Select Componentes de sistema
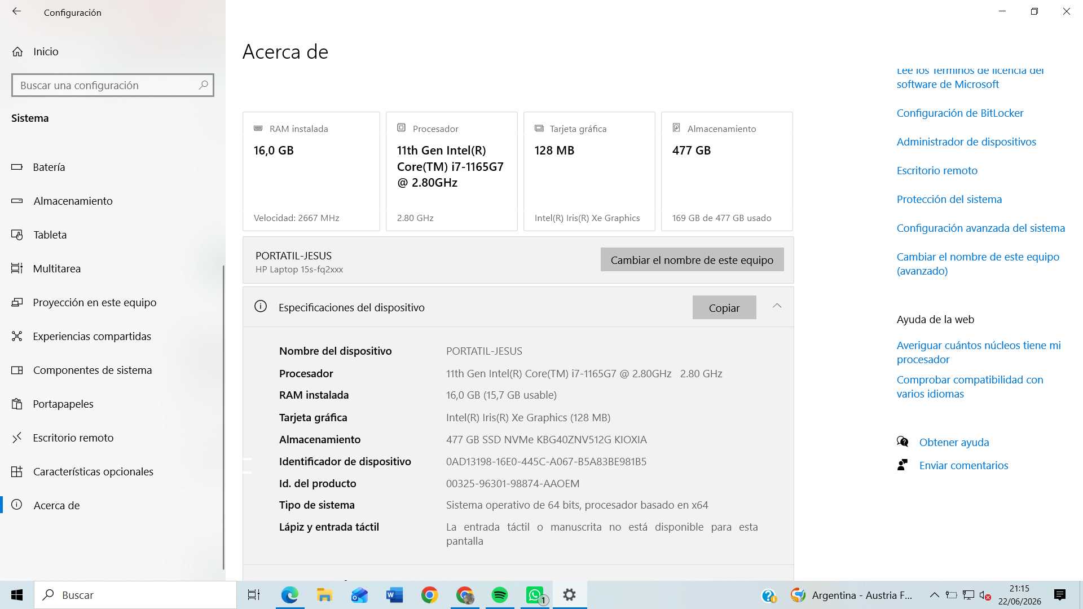Image resolution: width=1083 pixels, height=609 pixels. pos(112,370)
